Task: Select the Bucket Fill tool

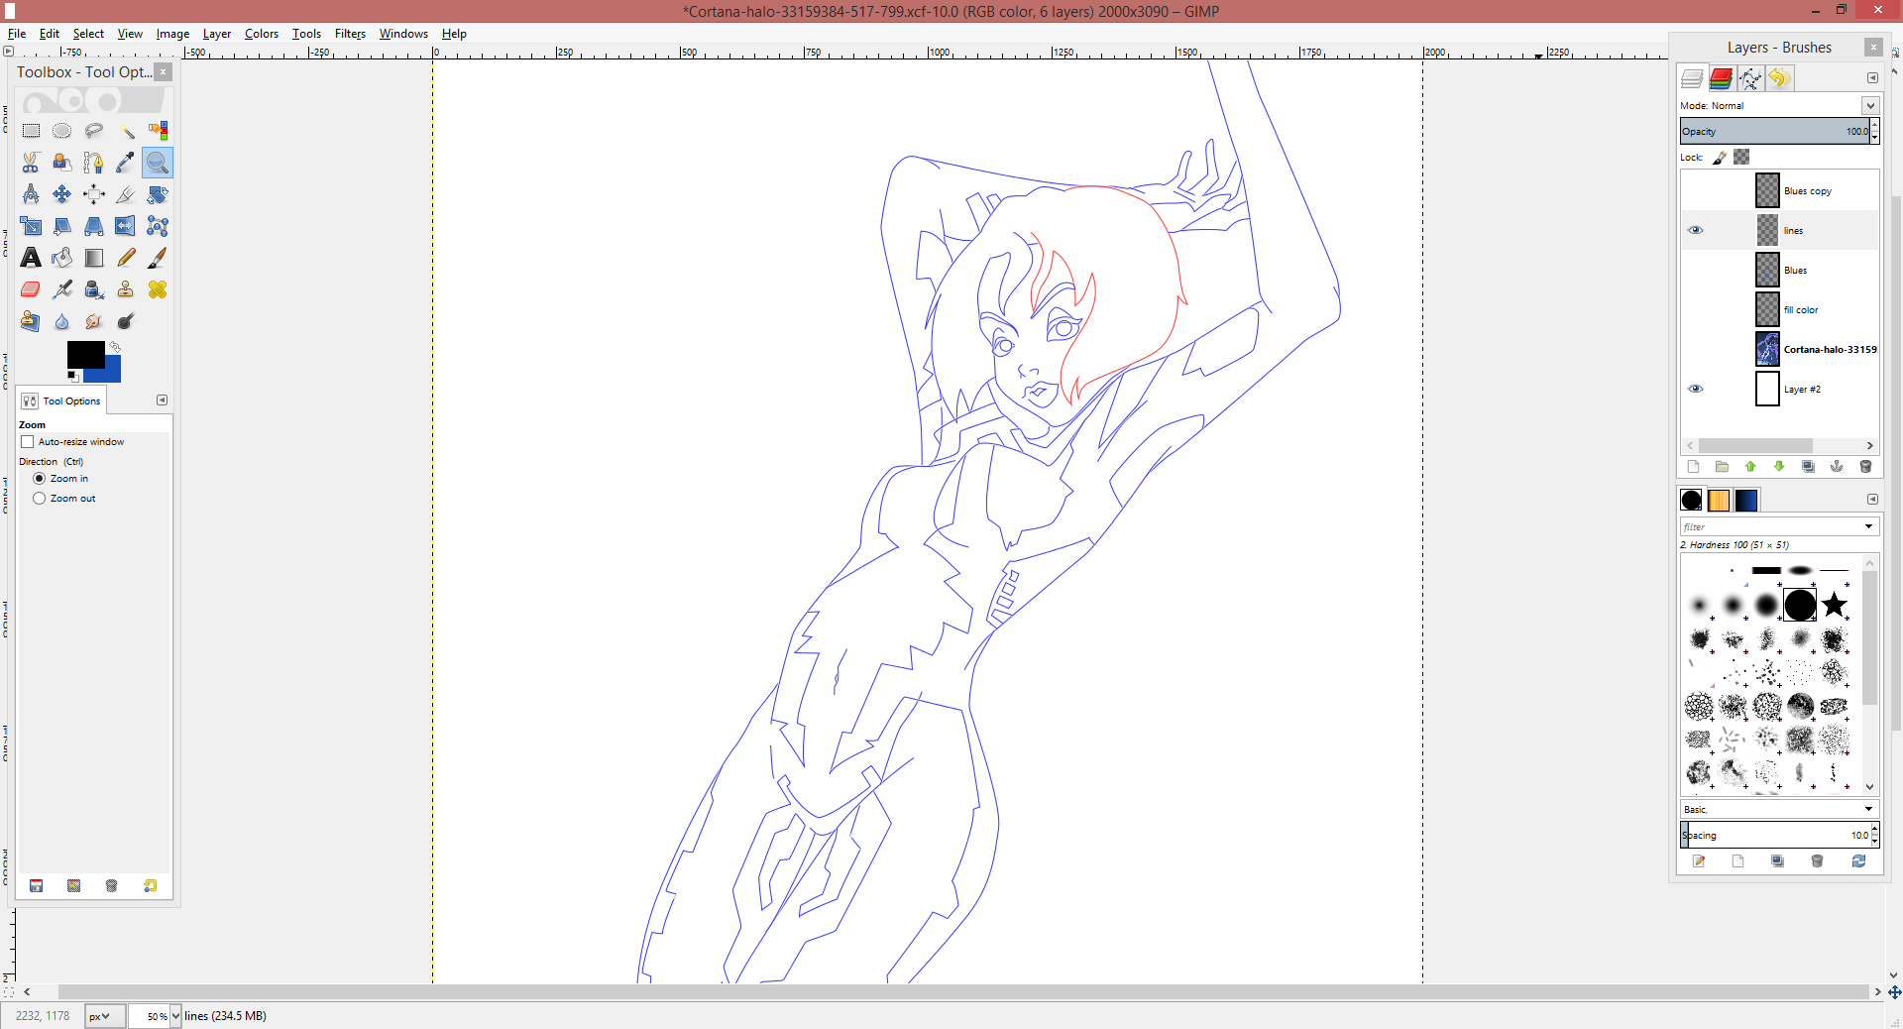Action: coord(62,258)
